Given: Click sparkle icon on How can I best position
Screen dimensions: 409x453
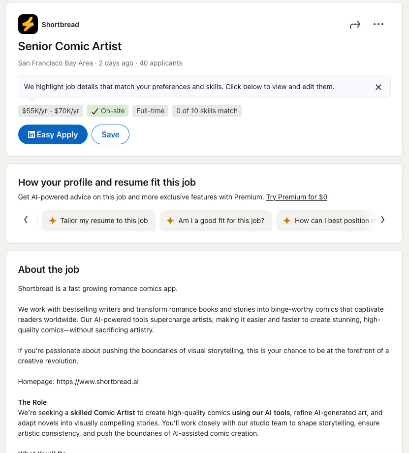Looking at the screenshot, I should pyautogui.click(x=287, y=221).
